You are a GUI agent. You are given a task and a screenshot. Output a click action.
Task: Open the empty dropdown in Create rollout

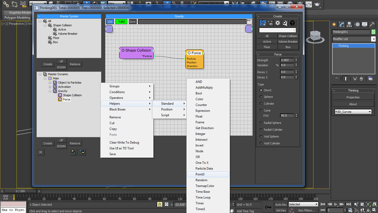[x=277, y=30]
